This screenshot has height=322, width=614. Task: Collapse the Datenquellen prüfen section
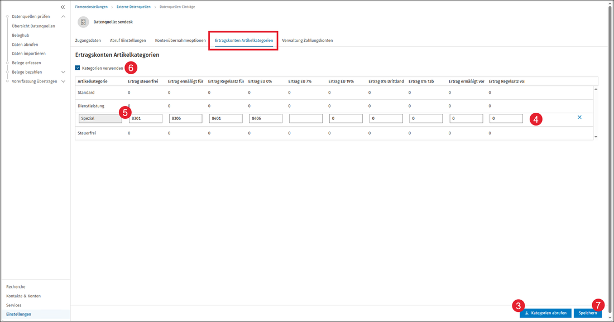point(63,16)
